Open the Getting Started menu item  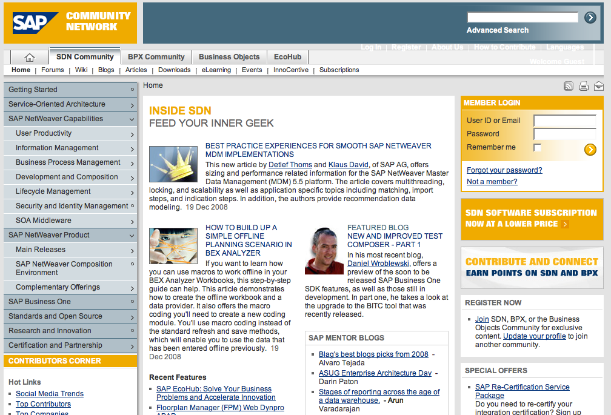pyautogui.click(x=70, y=90)
